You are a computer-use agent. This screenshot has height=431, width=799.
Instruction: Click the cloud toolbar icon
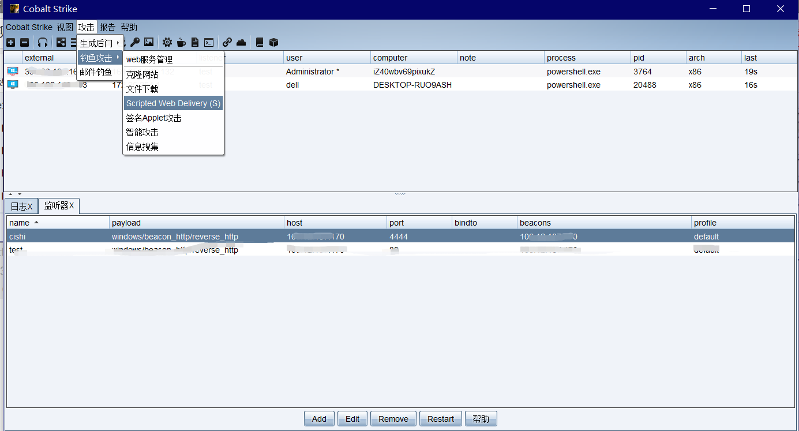tap(241, 42)
